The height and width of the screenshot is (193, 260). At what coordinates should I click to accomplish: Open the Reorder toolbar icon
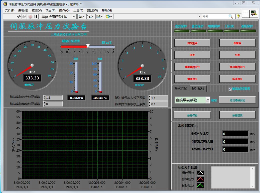[x=109, y=17]
